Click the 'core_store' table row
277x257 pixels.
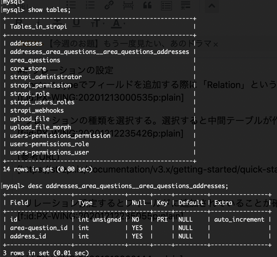[28, 69]
